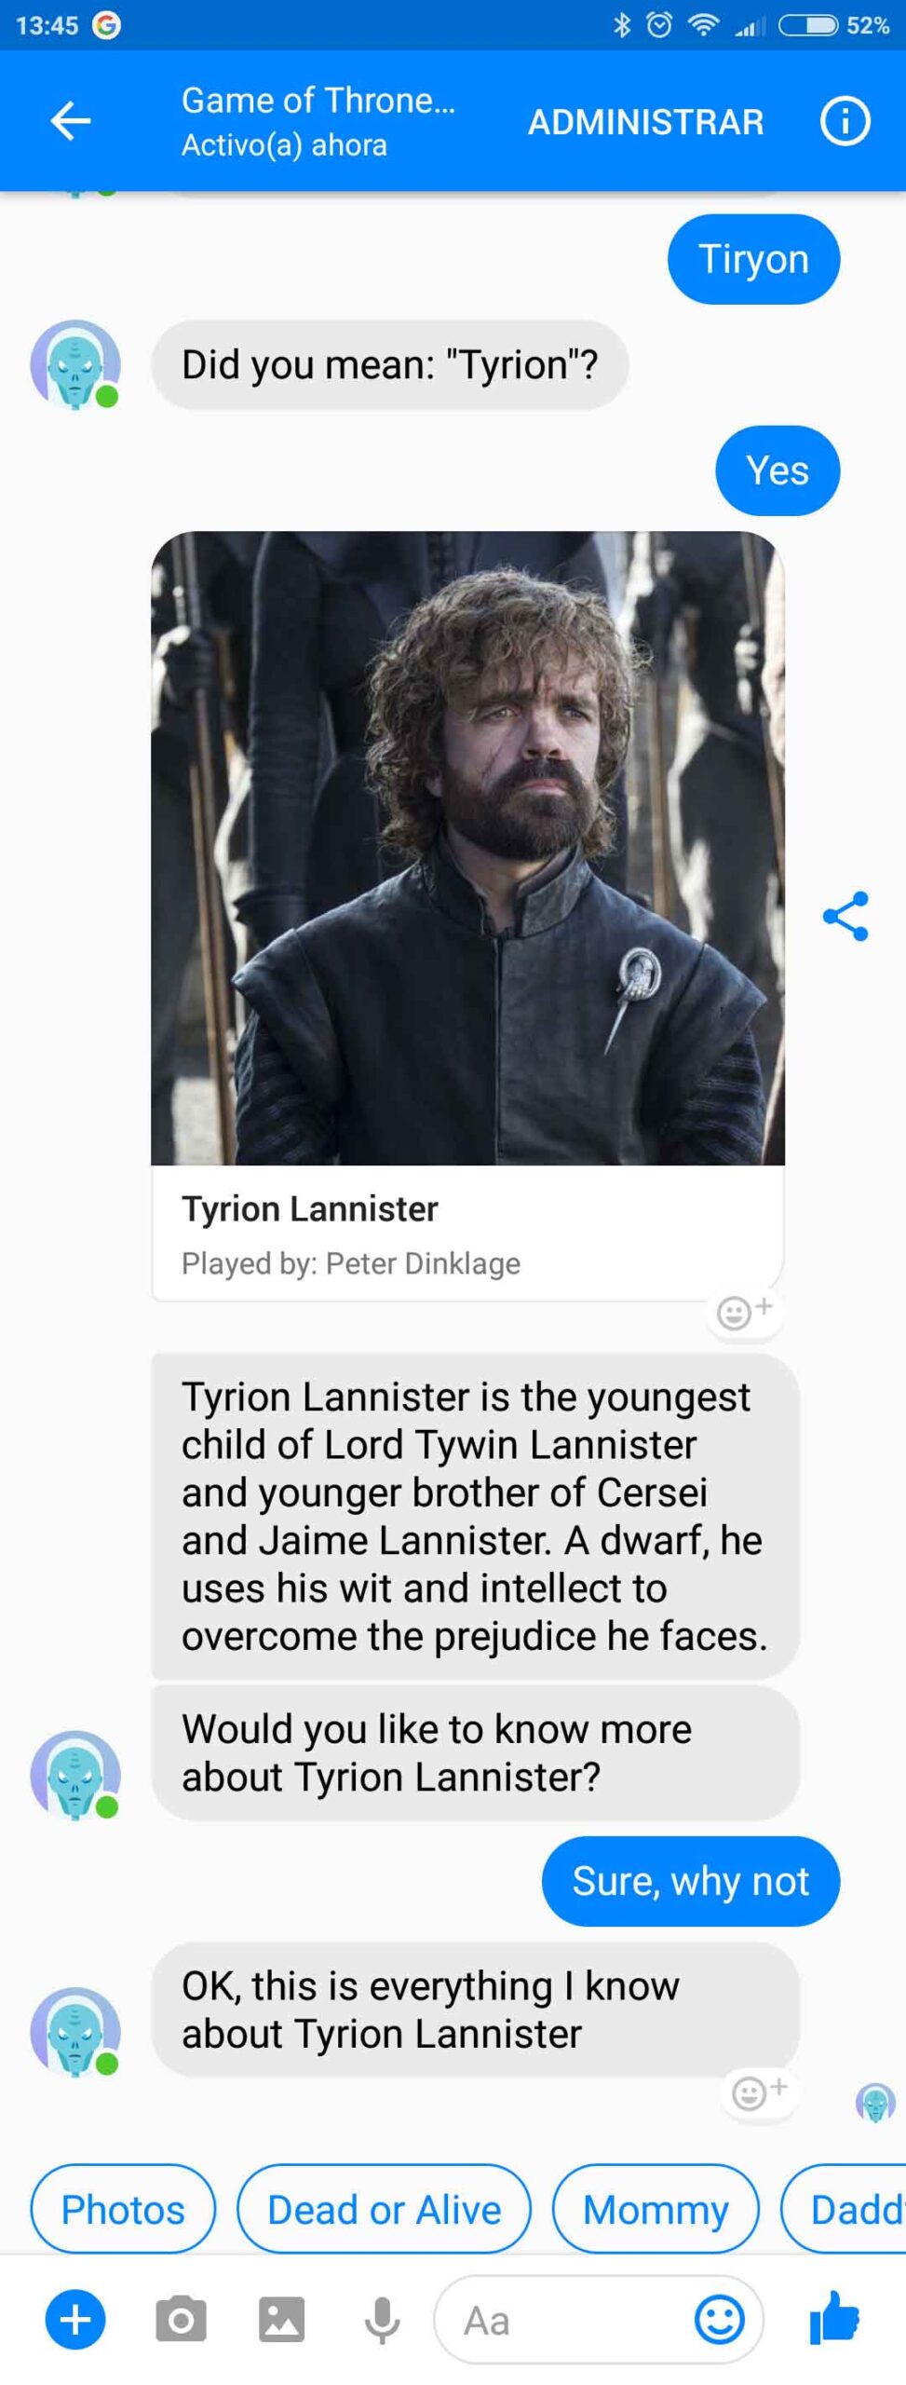Choose the Mommy quick reply
Screen dimensions: 906x2385
click(x=656, y=2209)
